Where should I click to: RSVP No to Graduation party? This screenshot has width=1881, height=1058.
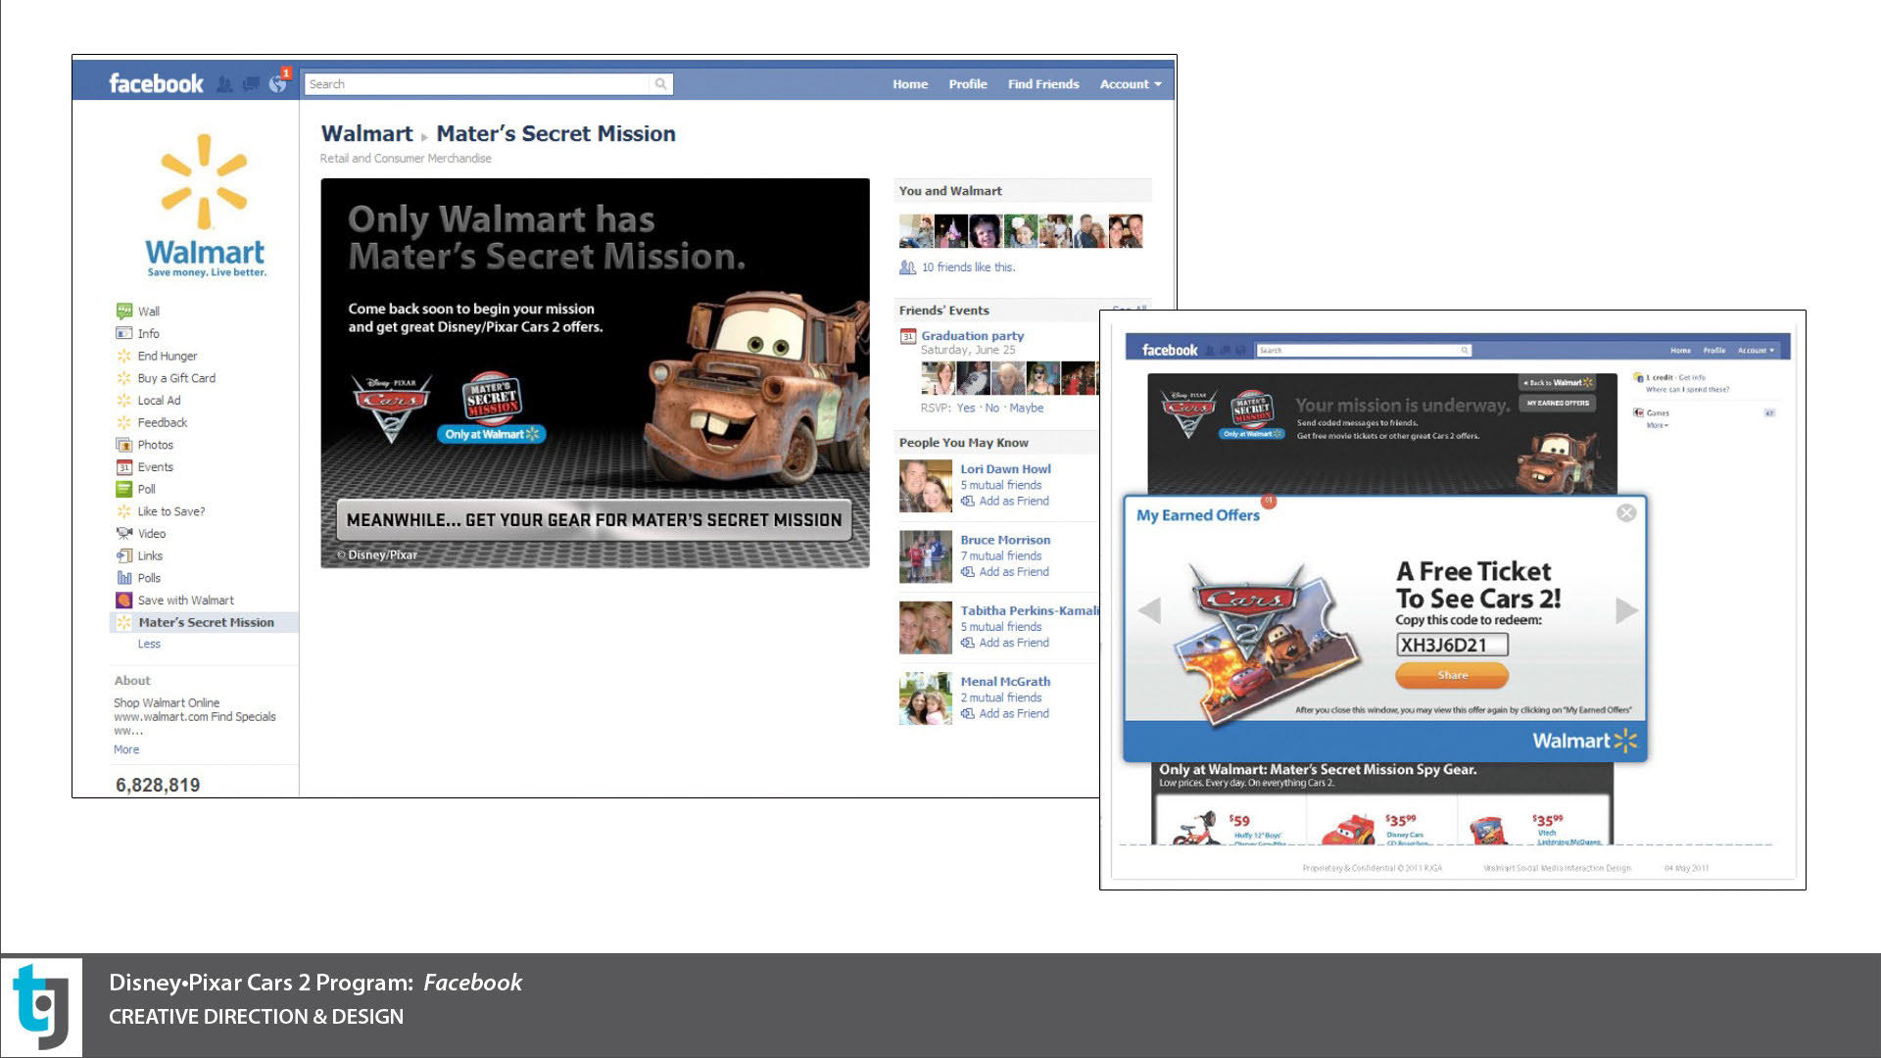point(992,409)
